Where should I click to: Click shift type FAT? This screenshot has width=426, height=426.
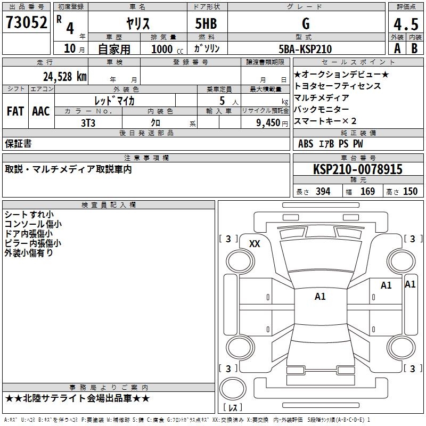tap(15, 111)
